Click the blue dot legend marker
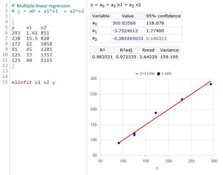Viewport: 223px width, 175px height. pyautogui.click(x=158, y=73)
